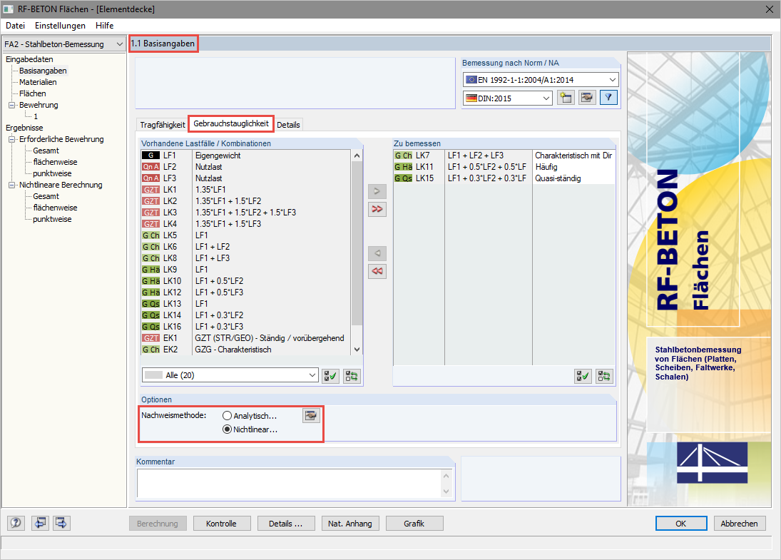Select LK11 Häufig row in Zu bemessen
Image resolution: width=781 pixels, height=560 pixels.
coord(504,167)
